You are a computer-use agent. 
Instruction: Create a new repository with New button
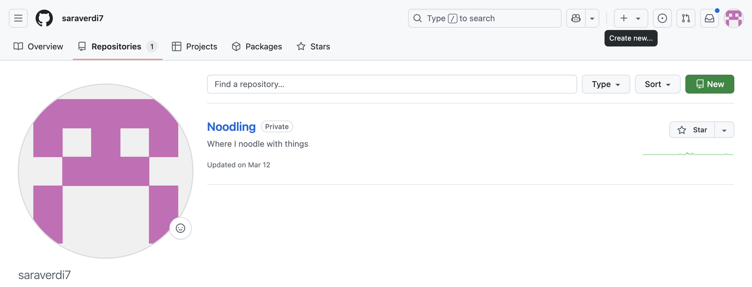[709, 84]
